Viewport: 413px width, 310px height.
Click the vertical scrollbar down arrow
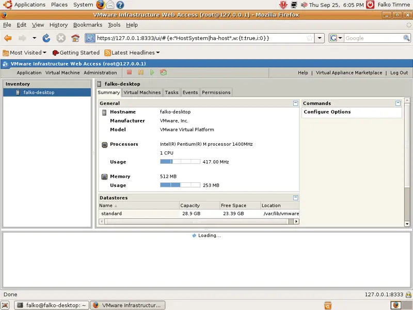[407, 224]
